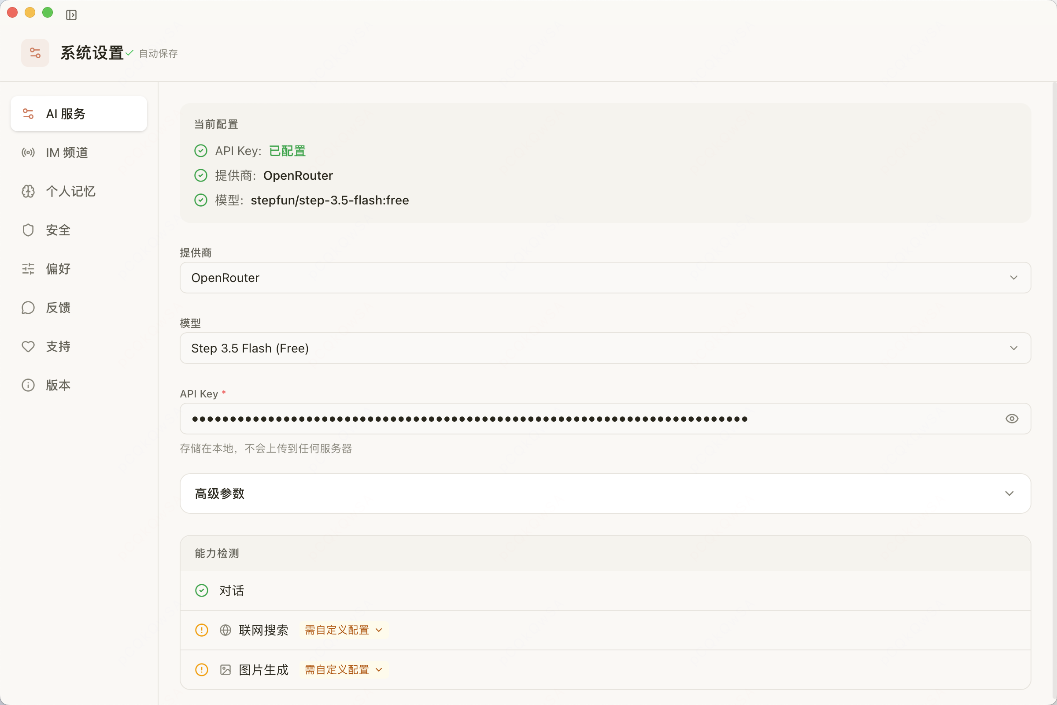The width and height of the screenshot is (1057, 705).
Task: Click the sidebar toggle icon in title bar
Action: tap(71, 15)
